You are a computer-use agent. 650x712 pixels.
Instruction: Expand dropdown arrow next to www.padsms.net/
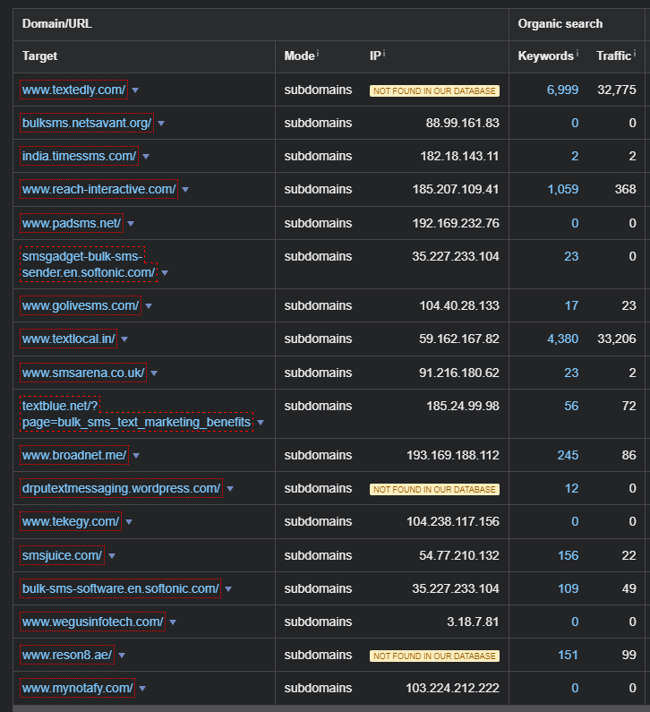(131, 224)
